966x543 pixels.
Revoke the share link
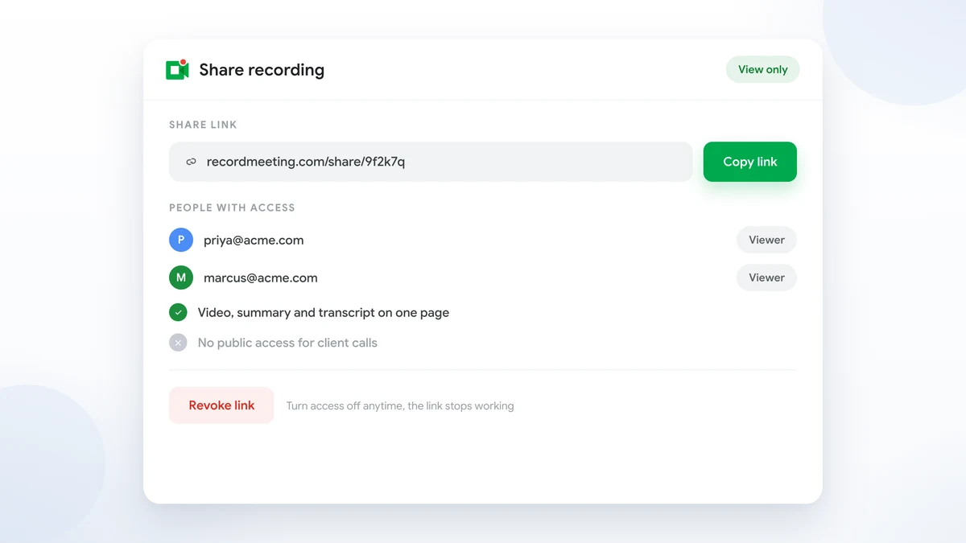tap(221, 405)
